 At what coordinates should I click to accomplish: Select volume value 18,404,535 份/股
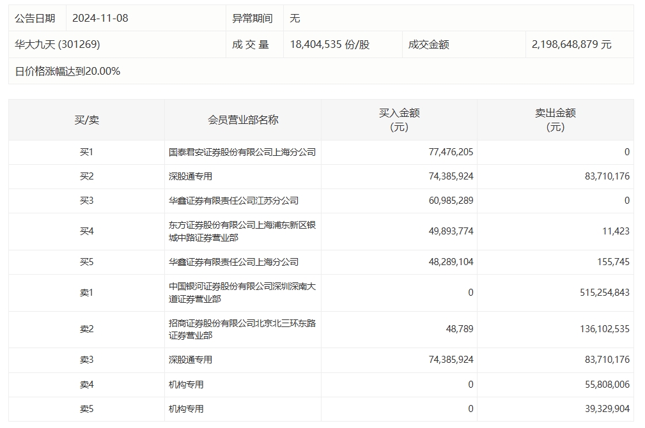tap(330, 45)
